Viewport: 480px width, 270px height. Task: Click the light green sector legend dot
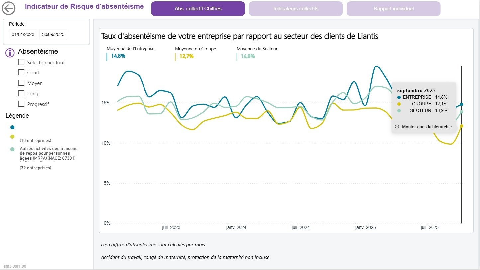pyautogui.click(x=12, y=149)
